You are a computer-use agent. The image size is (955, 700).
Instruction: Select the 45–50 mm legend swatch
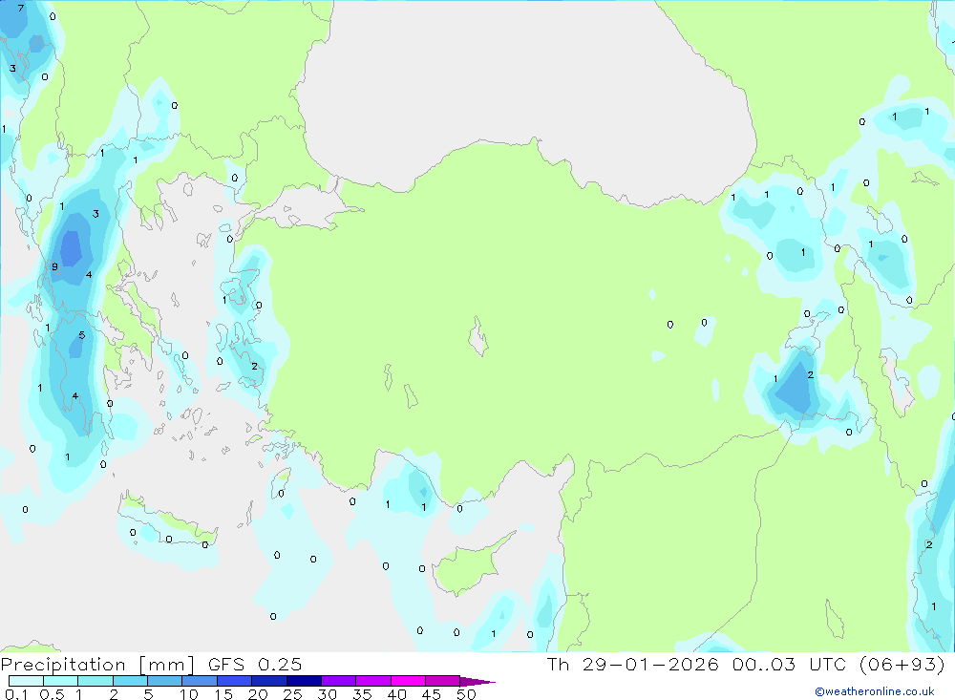click(443, 681)
